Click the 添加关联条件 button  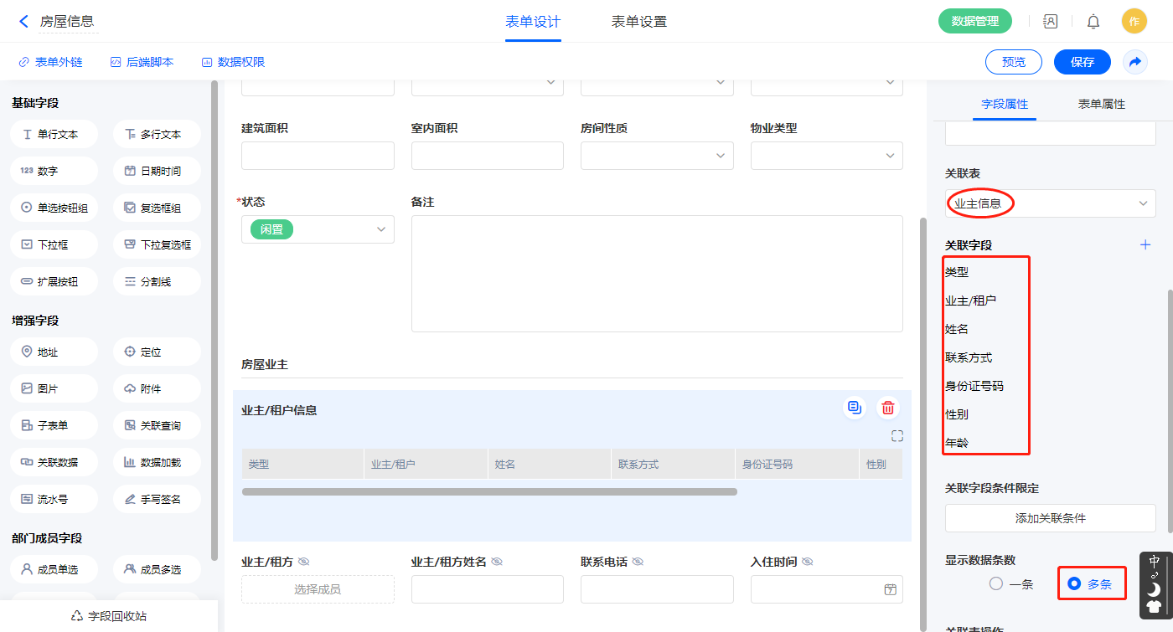1050,518
